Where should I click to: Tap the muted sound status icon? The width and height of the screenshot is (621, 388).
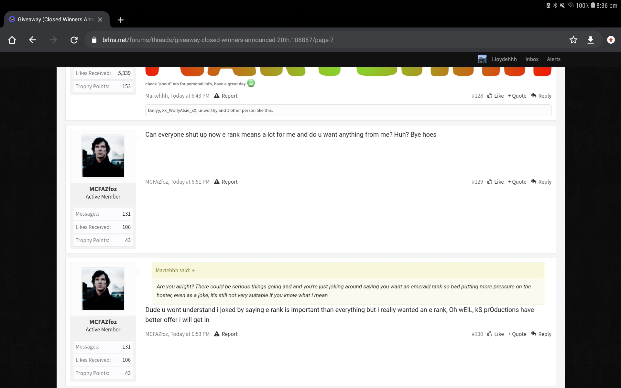[562, 5]
